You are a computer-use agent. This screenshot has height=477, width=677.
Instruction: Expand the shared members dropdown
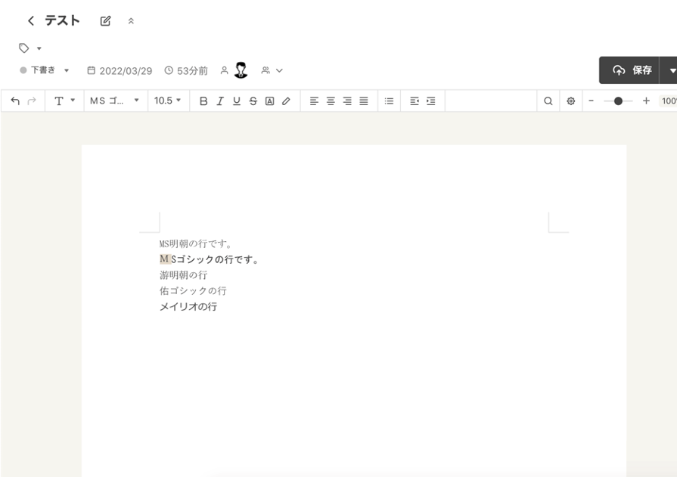[272, 70]
